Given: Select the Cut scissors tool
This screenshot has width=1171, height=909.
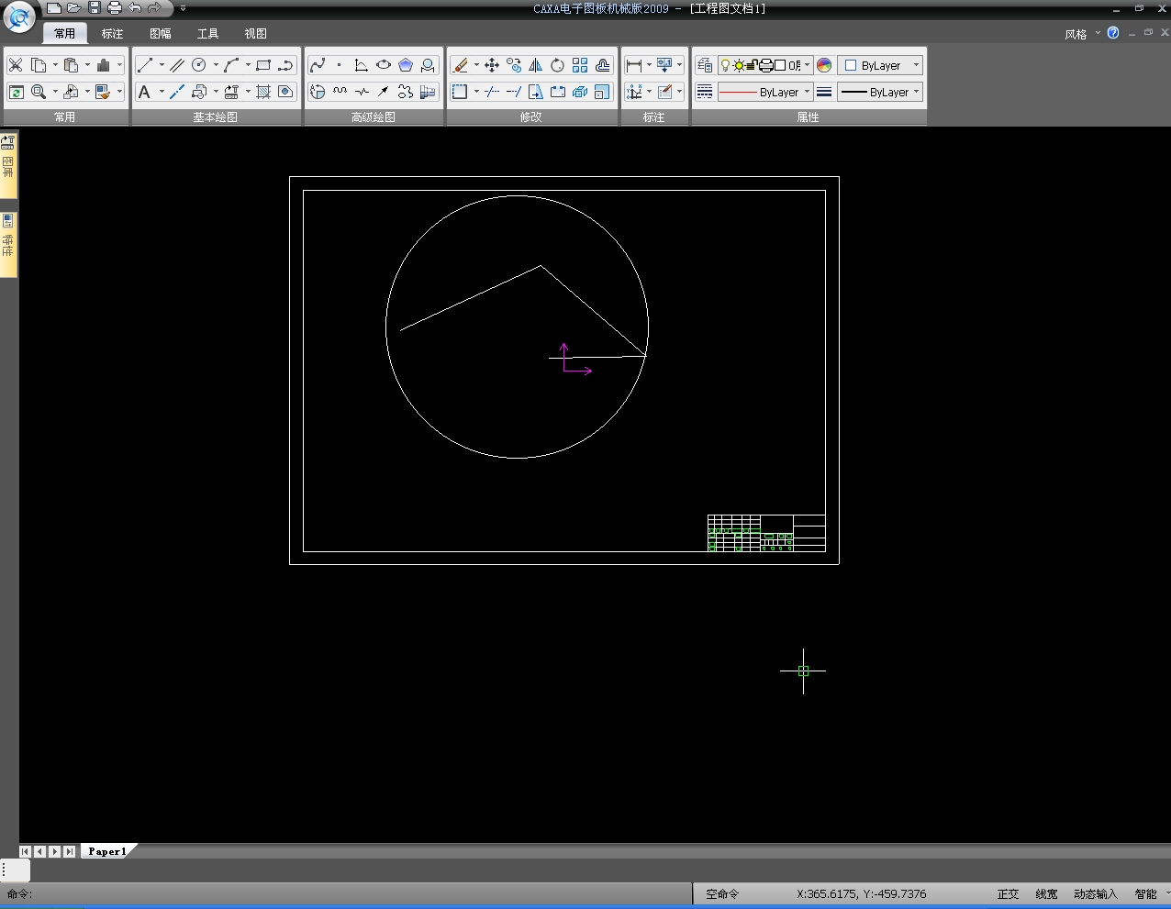Looking at the screenshot, I should 16,65.
